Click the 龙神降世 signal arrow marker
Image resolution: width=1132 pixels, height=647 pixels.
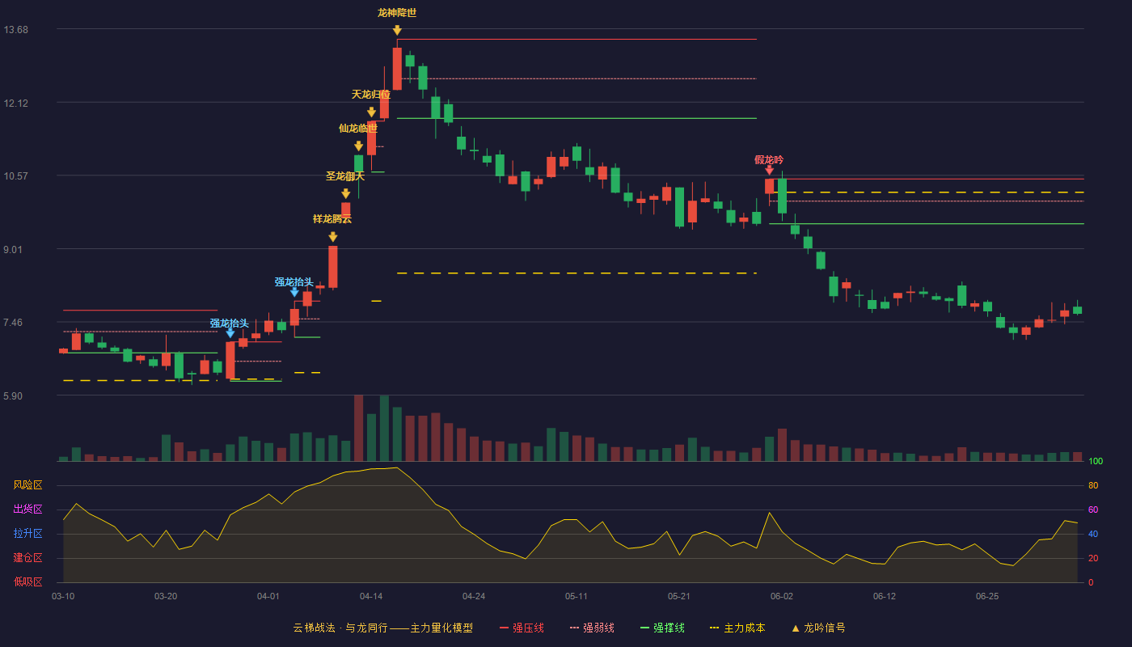[x=397, y=31]
